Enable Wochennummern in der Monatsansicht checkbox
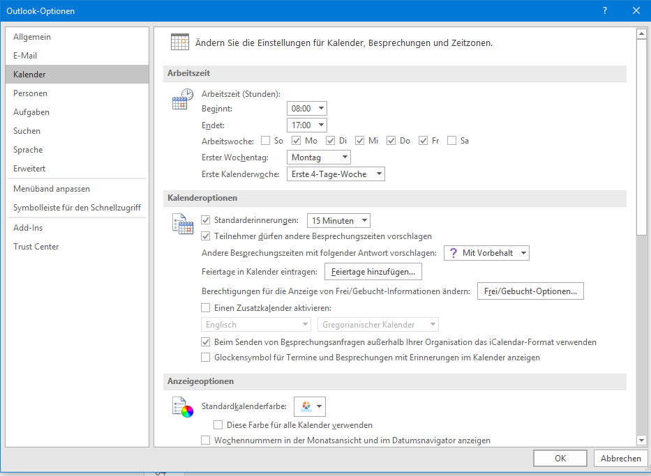 [x=206, y=440]
